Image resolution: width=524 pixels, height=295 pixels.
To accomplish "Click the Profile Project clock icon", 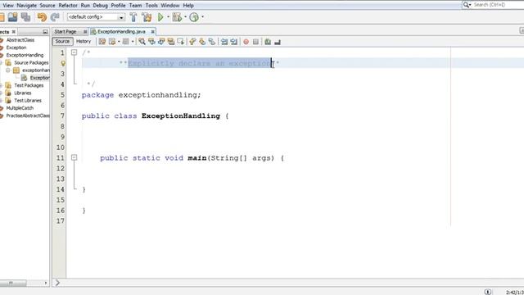I will click(x=194, y=17).
